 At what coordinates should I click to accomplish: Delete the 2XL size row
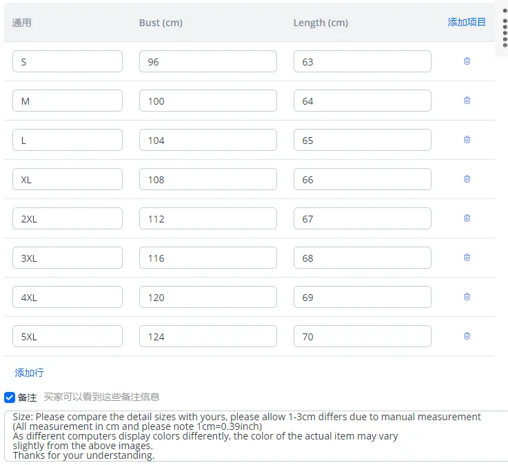[467, 218]
